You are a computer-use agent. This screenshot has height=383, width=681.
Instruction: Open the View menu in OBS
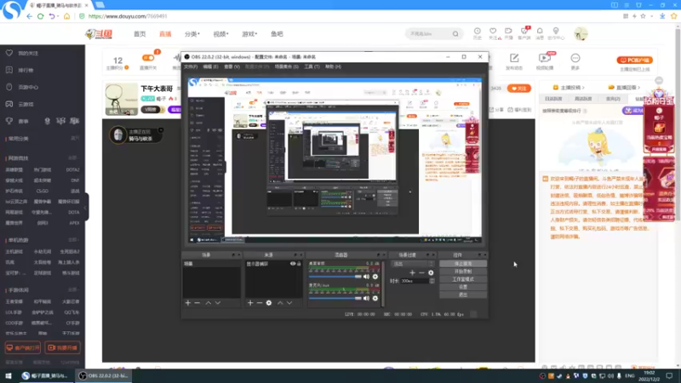[232, 67]
